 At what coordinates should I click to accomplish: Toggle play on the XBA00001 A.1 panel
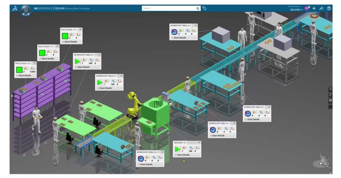point(178,148)
